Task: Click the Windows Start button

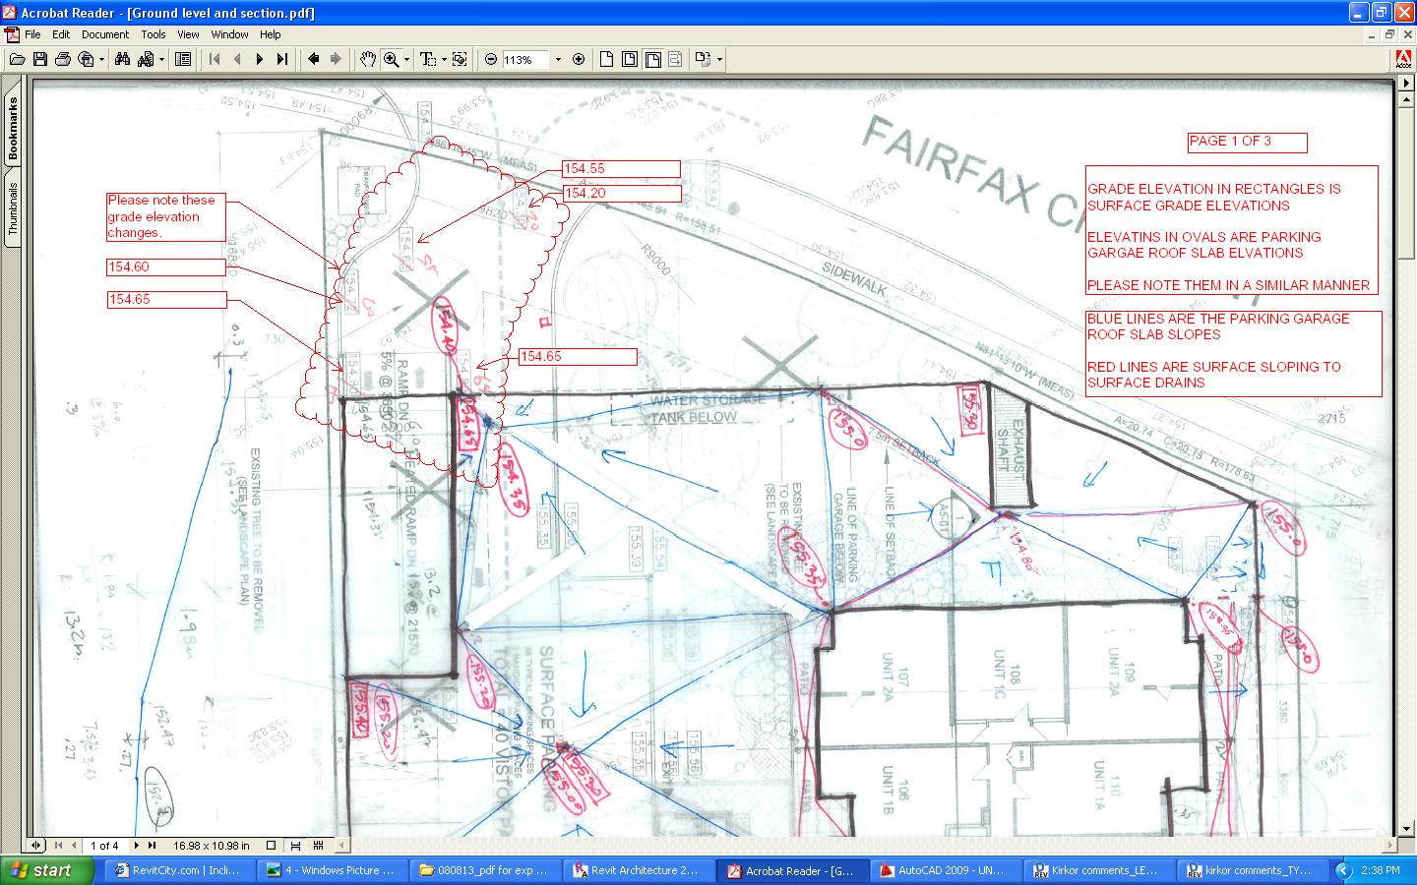Action: (x=48, y=870)
